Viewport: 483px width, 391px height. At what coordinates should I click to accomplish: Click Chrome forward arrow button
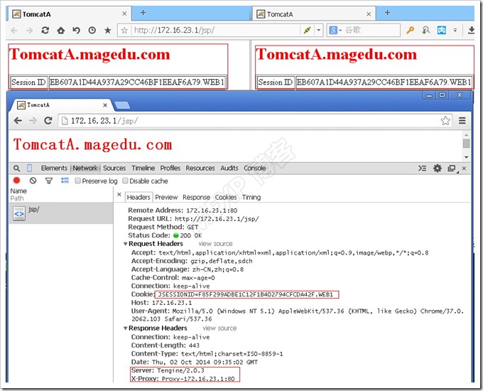[33, 121]
